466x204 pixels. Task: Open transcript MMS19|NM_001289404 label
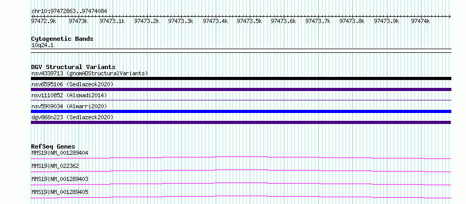pyautogui.click(x=60, y=153)
